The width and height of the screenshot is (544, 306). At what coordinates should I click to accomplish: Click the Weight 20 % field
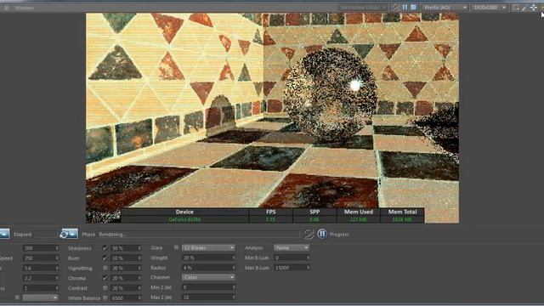(208, 258)
